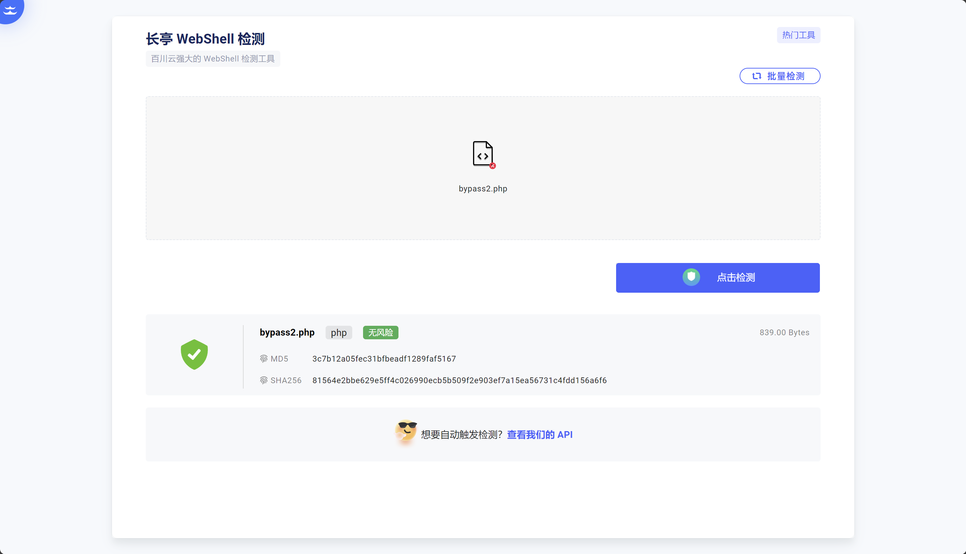Click the 839.00 Bytes file size label
966x554 pixels.
coord(784,333)
